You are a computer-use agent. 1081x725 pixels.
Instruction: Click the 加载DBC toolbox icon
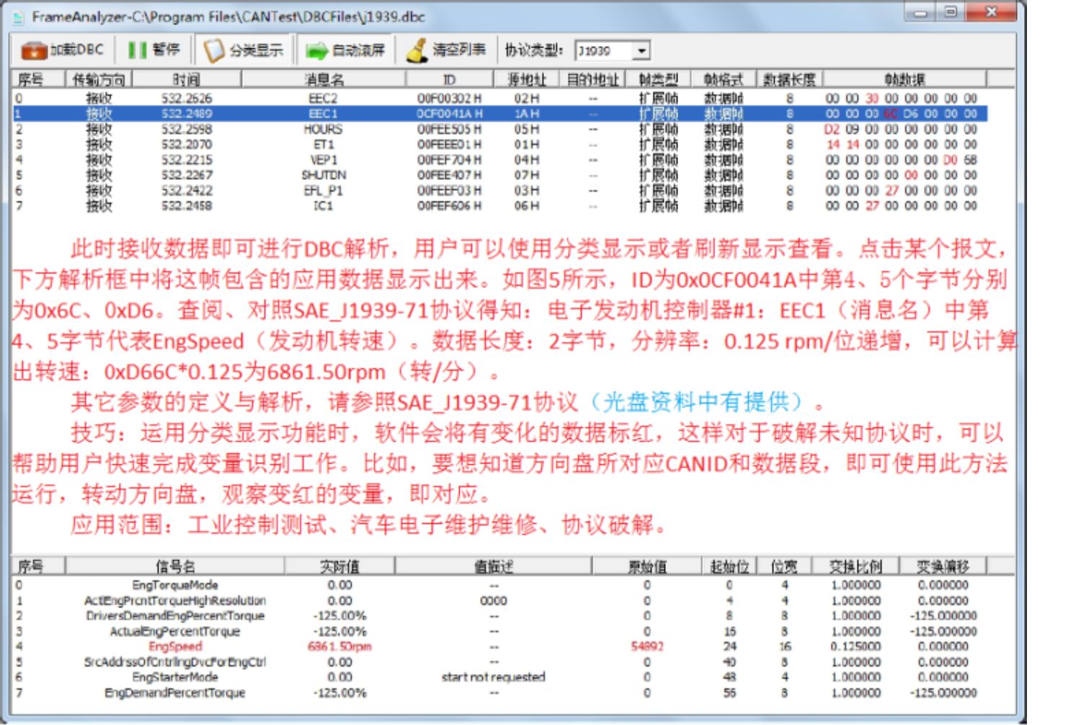point(34,50)
